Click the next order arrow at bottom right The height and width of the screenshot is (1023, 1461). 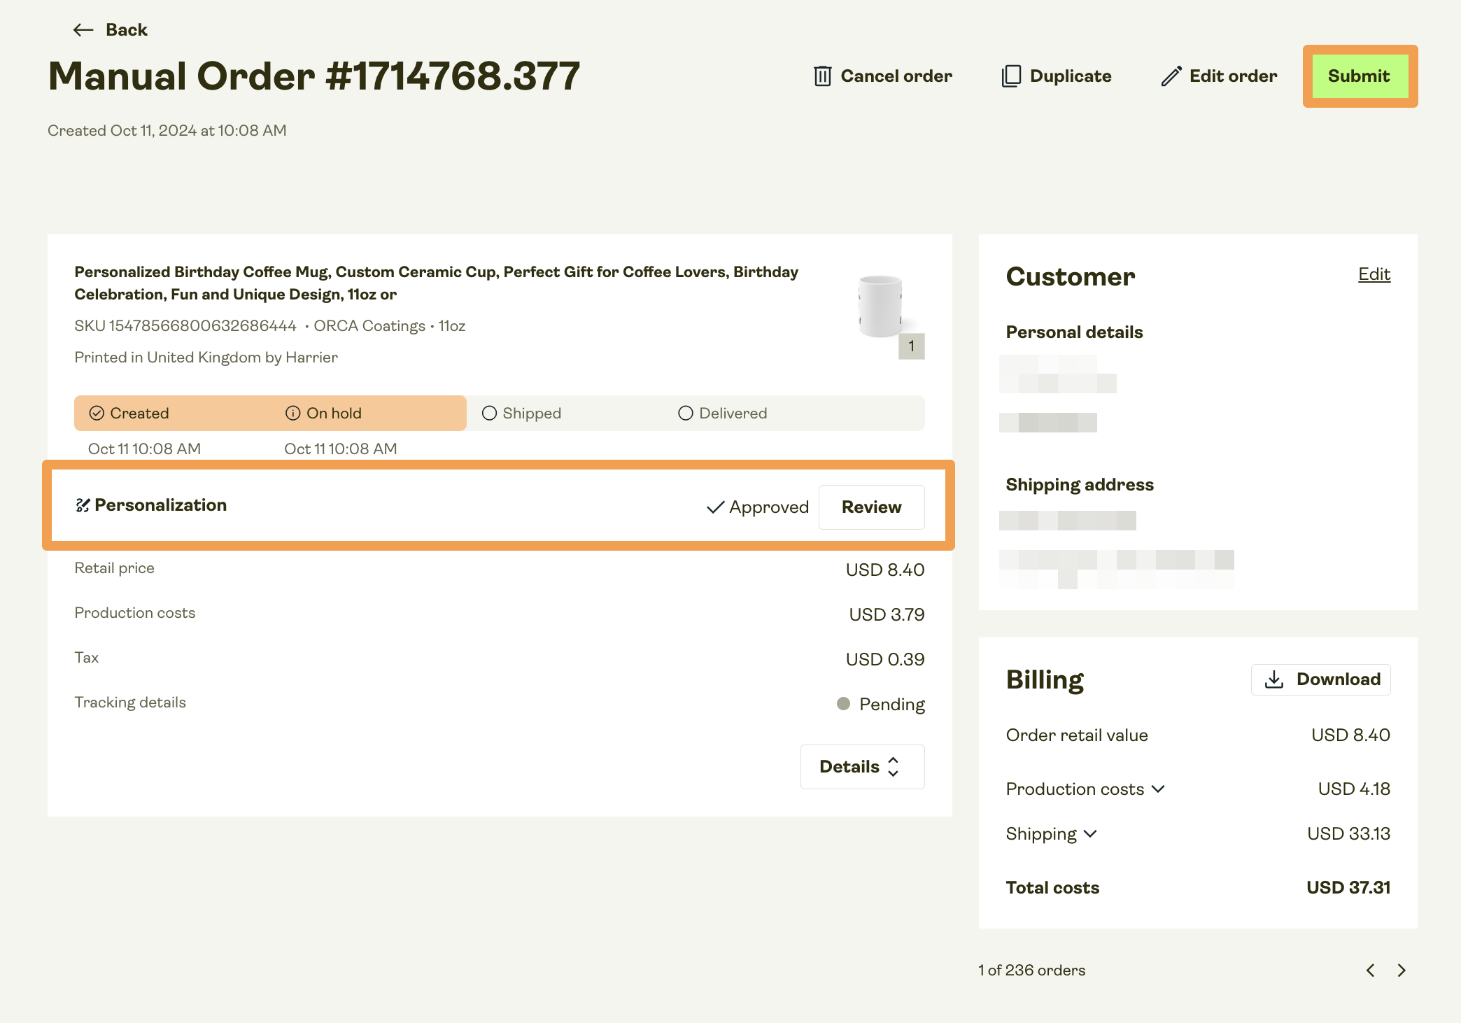point(1402,971)
